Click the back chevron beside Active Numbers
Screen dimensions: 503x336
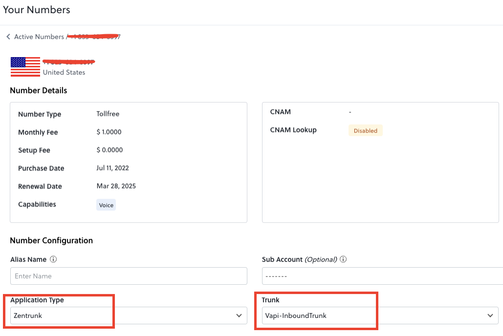[x=8, y=37]
